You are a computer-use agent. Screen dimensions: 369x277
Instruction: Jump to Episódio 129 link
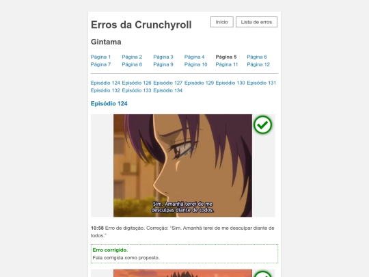pos(199,83)
